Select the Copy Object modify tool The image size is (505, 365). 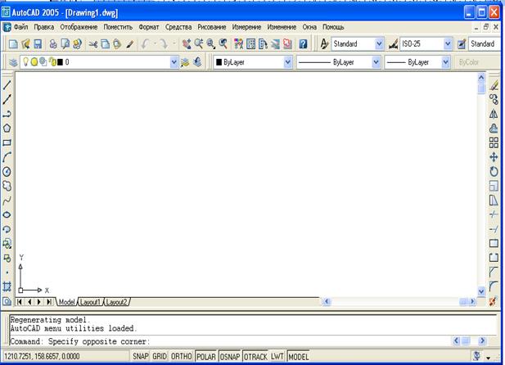(494, 99)
